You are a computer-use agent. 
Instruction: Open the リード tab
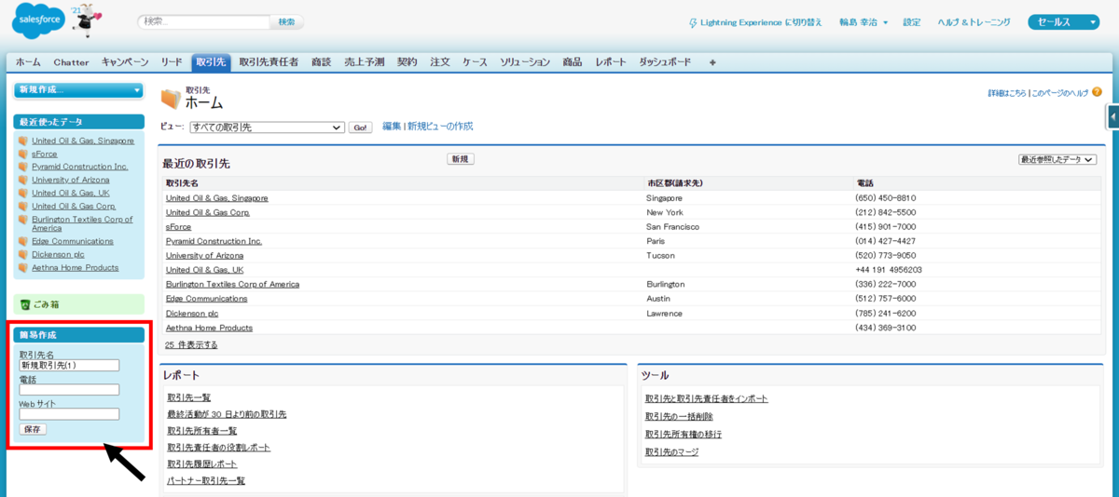click(x=172, y=62)
